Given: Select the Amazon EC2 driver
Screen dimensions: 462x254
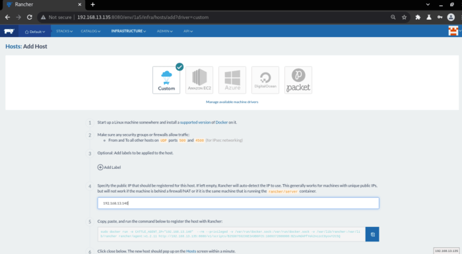Looking at the screenshot, I should click(x=199, y=80).
